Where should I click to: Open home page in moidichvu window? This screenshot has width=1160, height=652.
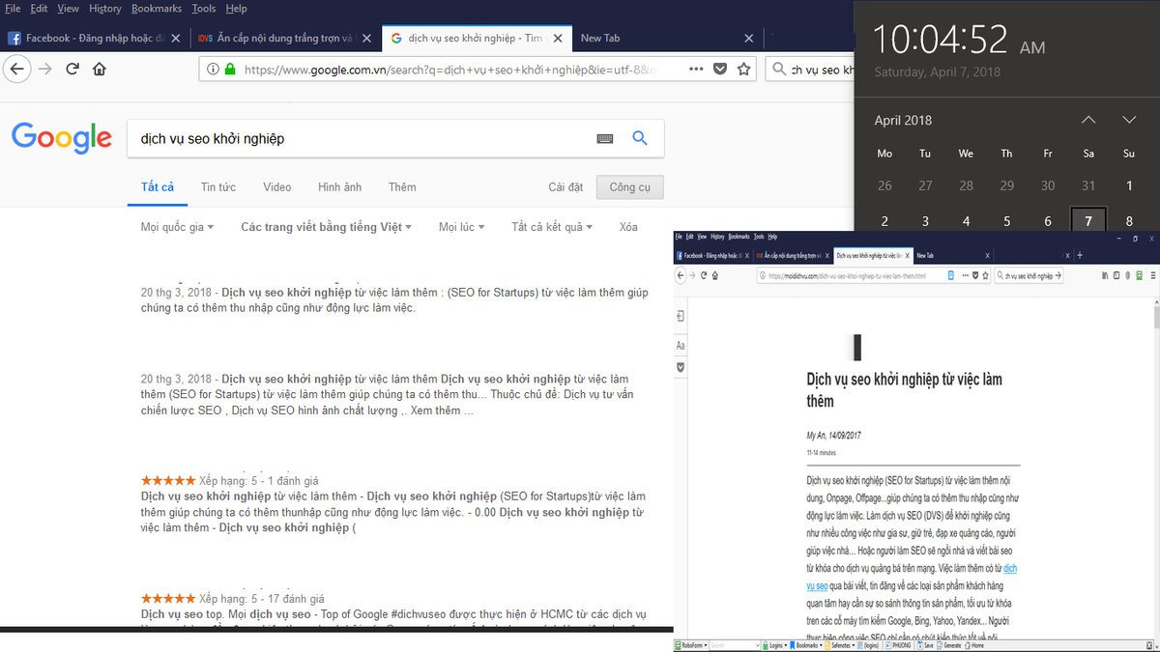(715, 275)
